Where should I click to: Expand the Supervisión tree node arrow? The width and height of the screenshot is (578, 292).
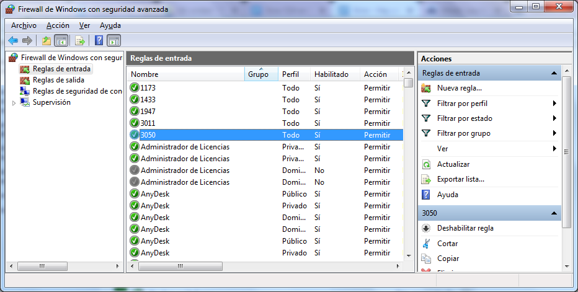click(x=14, y=103)
